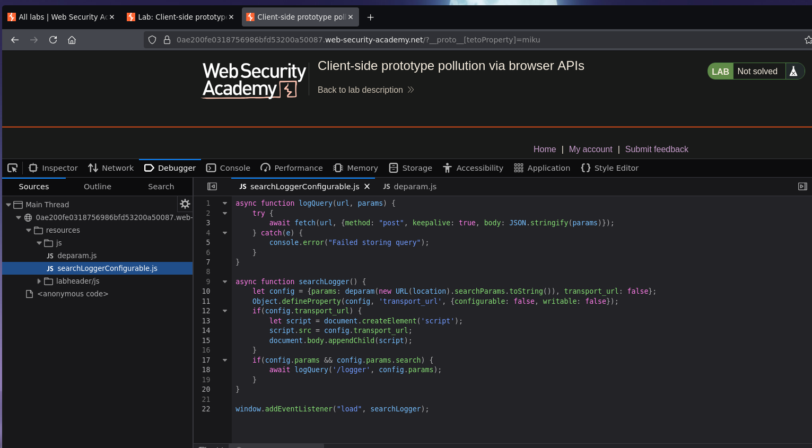Select the Sources sidebar tab

pos(34,187)
